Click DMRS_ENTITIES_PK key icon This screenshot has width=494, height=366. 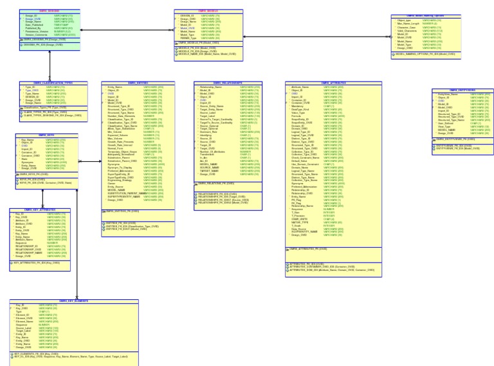[104, 211]
